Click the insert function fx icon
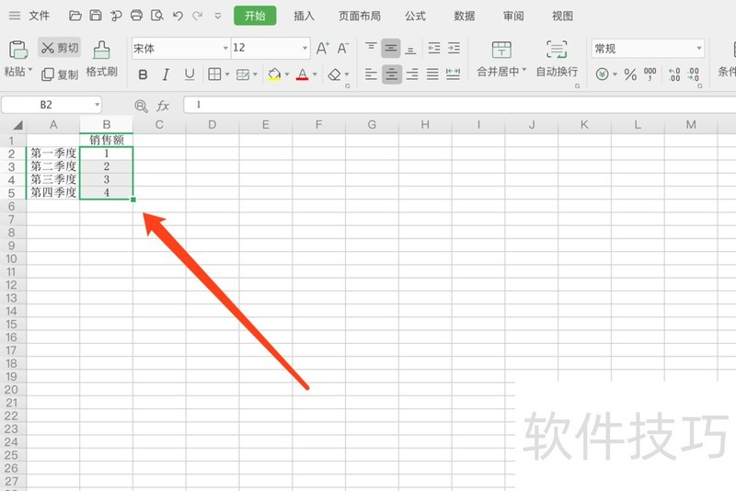The height and width of the screenshot is (491, 736). [x=163, y=106]
